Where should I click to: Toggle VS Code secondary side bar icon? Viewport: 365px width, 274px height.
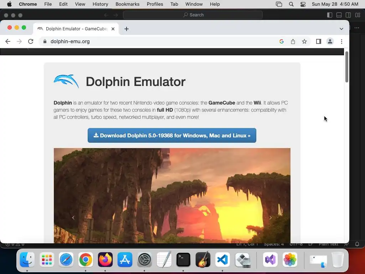(x=348, y=15)
